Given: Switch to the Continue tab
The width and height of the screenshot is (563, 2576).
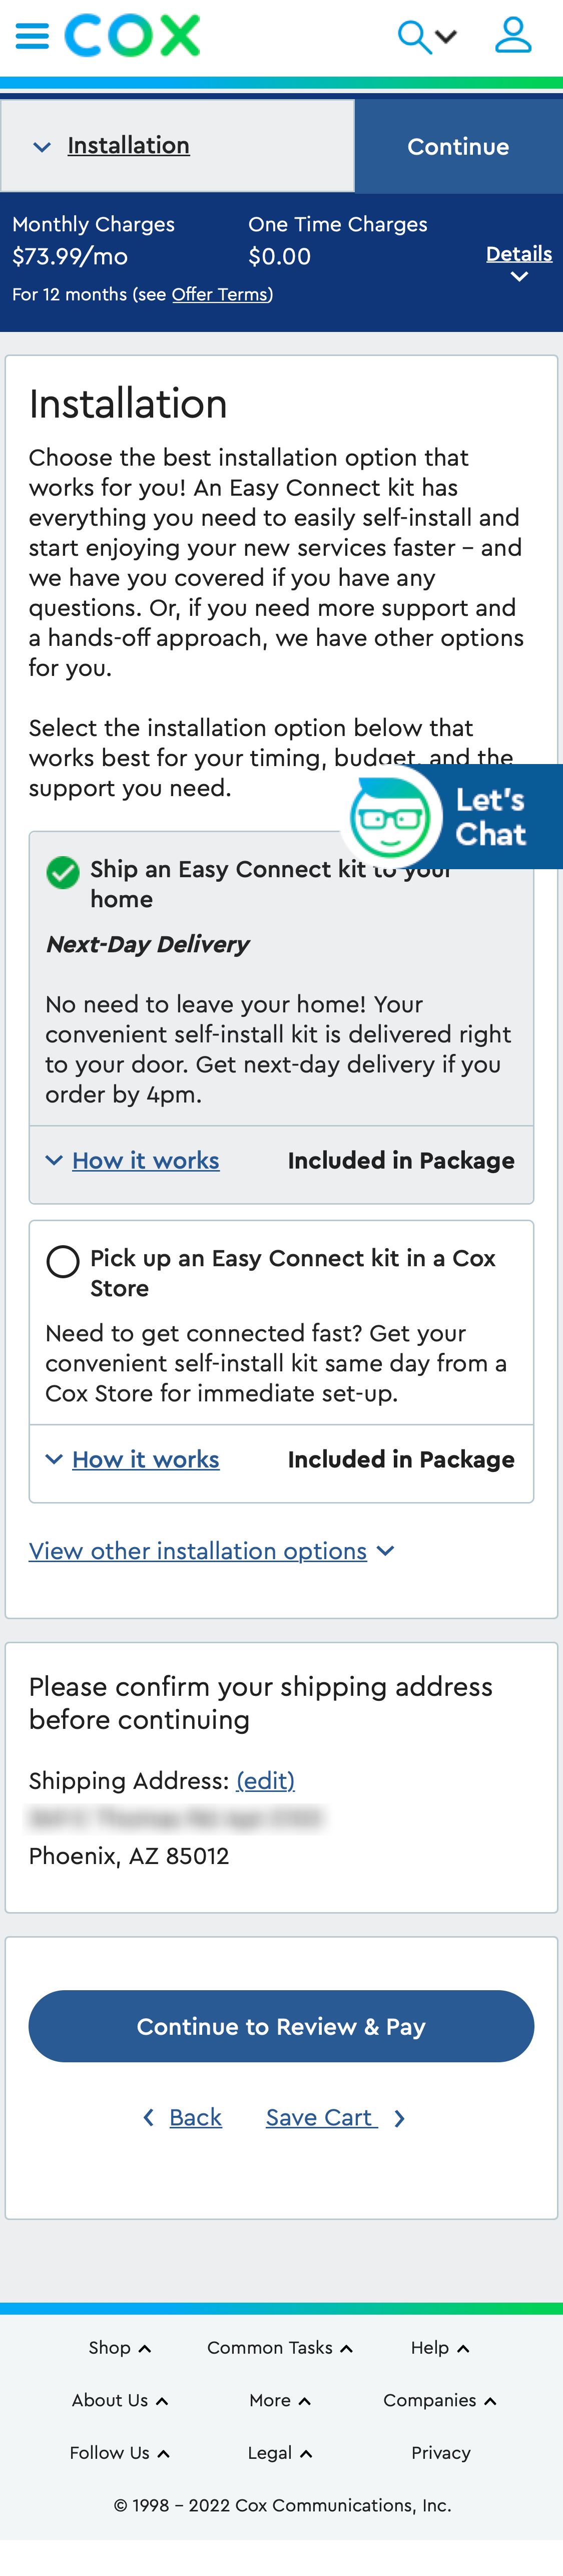Looking at the screenshot, I should [458, 146].
